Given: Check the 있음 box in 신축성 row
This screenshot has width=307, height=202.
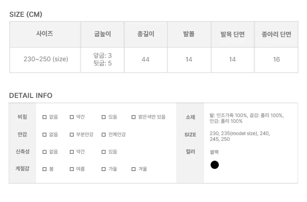Looking at the screenshot, I should pos(104,152).
